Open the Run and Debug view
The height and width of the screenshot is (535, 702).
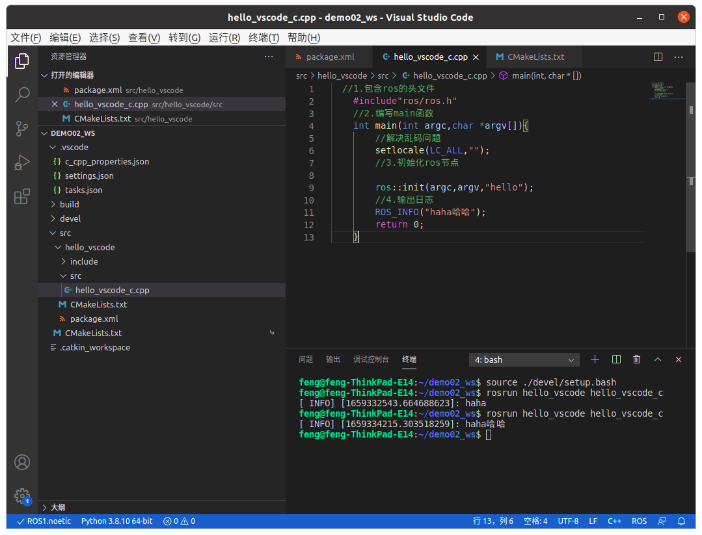pyautogui.click(x=22, y=163)
